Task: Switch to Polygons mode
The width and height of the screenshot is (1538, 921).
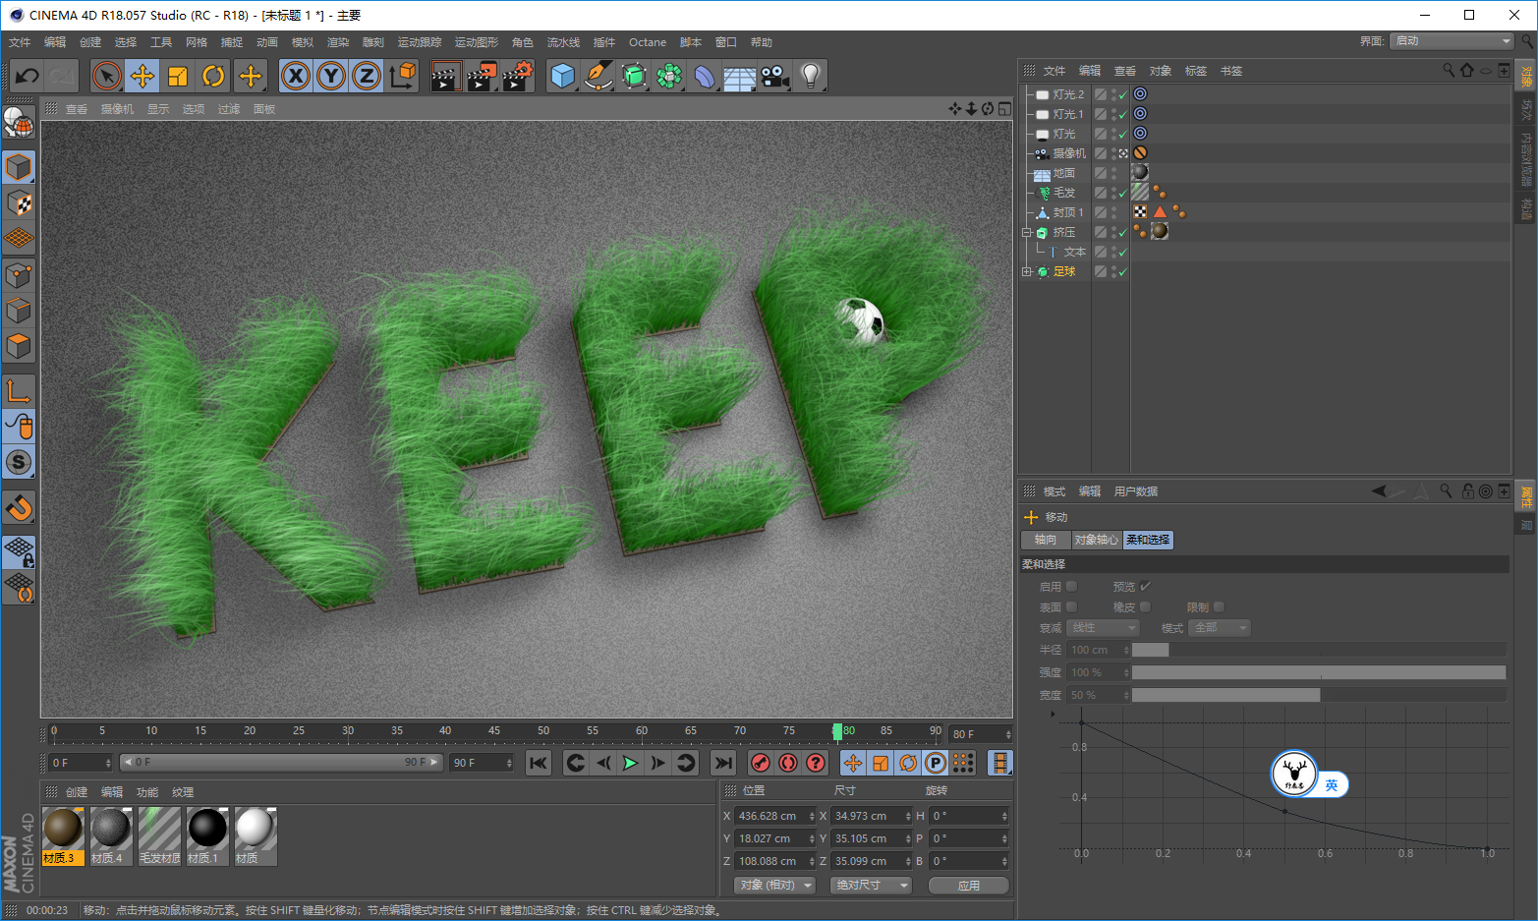Action: pyautogui.click(x=19, y=346)
